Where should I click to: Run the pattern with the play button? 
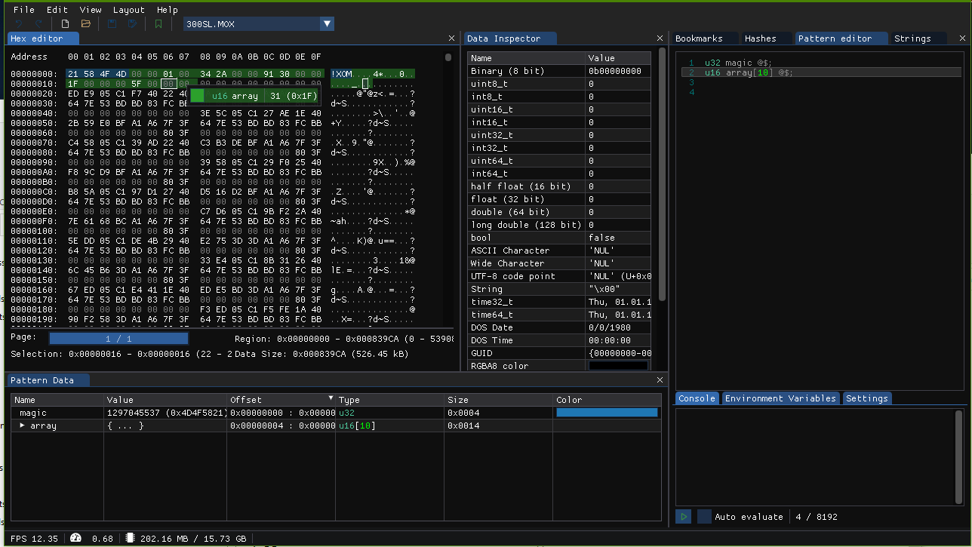683,516
